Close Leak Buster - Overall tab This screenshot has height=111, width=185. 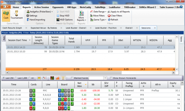coord(91,28)
